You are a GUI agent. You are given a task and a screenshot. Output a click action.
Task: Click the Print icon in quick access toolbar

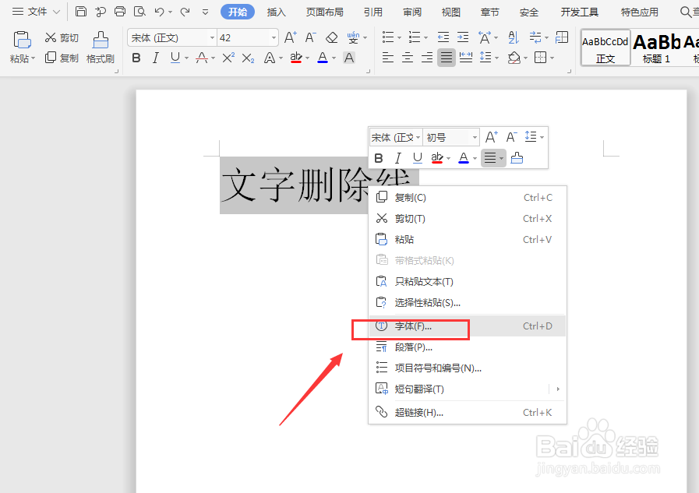point(119,11)
